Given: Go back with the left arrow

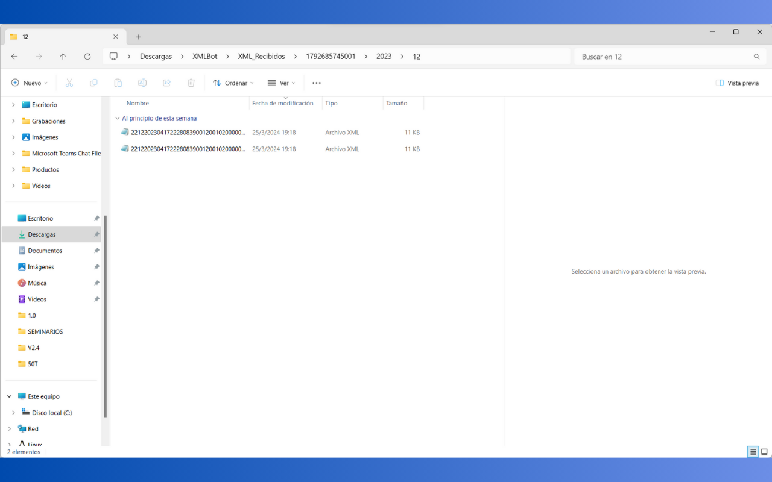Looking at the screenshot, I should [x=14, y=57].
